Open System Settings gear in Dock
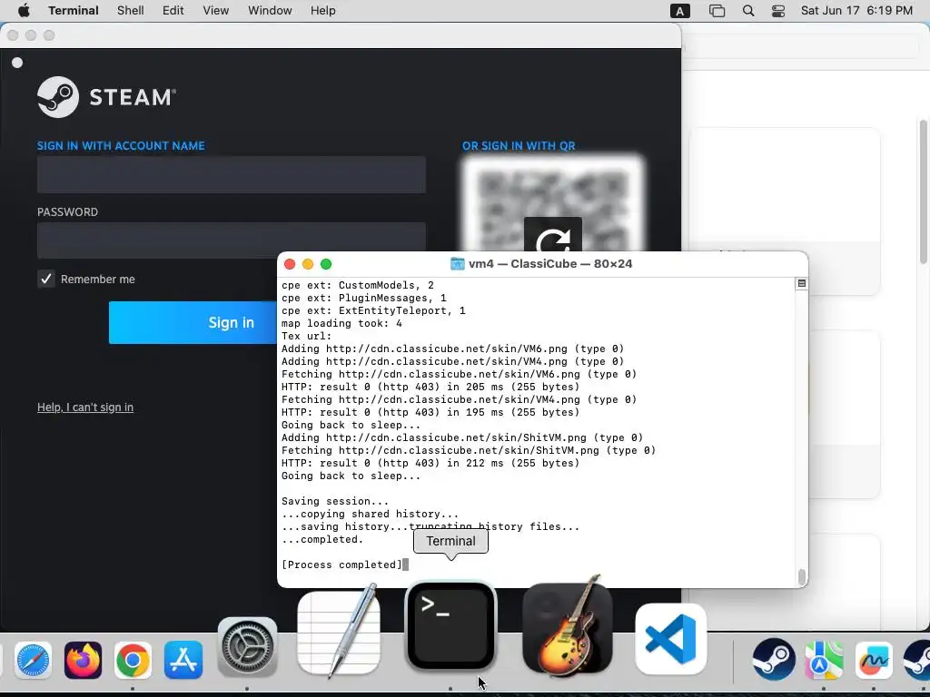Image resolution: width=930 pixels, height=697 pixels. click(x=247, y=647)
